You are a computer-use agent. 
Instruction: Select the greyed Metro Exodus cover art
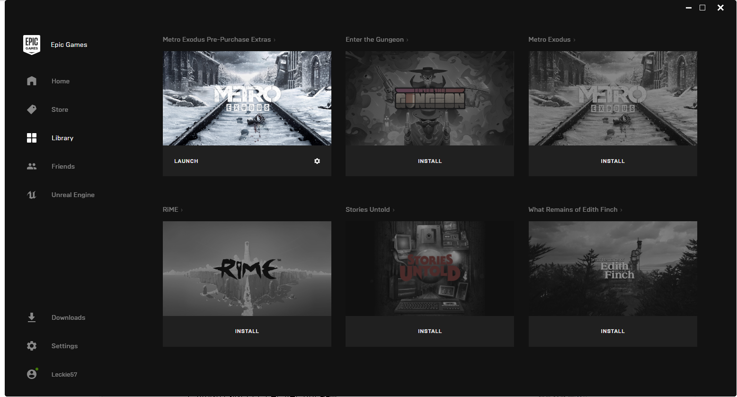click(x=613, y=98)
